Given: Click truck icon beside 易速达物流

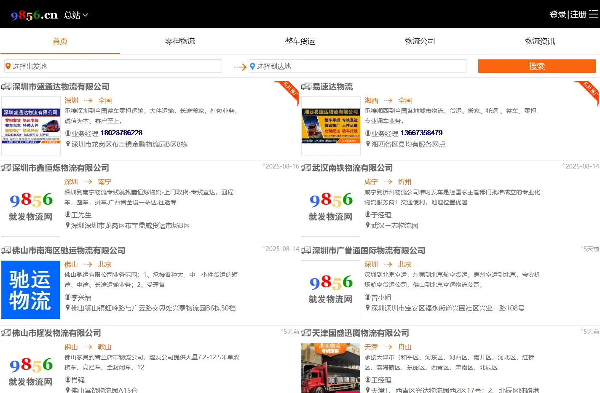Looking at the screenshot, I should (x=306, y=87).
